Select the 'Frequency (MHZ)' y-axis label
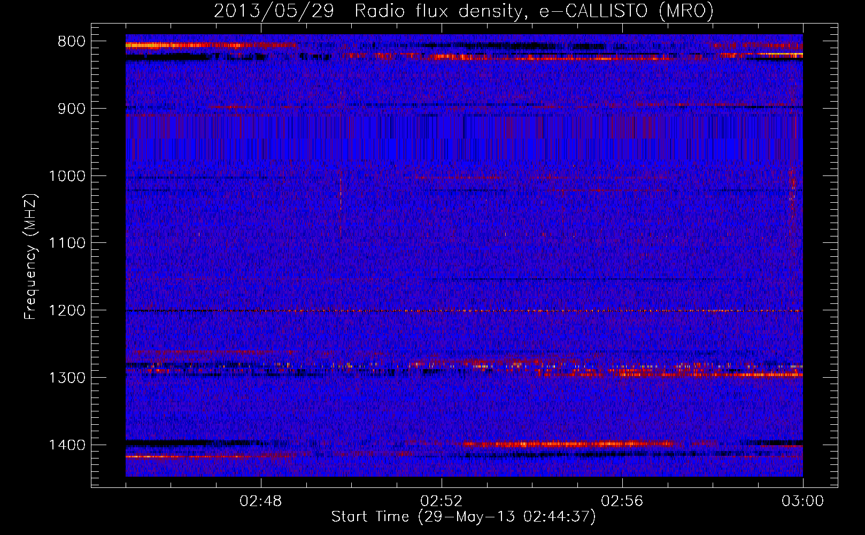The image size is (865, 535). click(x=30, y=256)
